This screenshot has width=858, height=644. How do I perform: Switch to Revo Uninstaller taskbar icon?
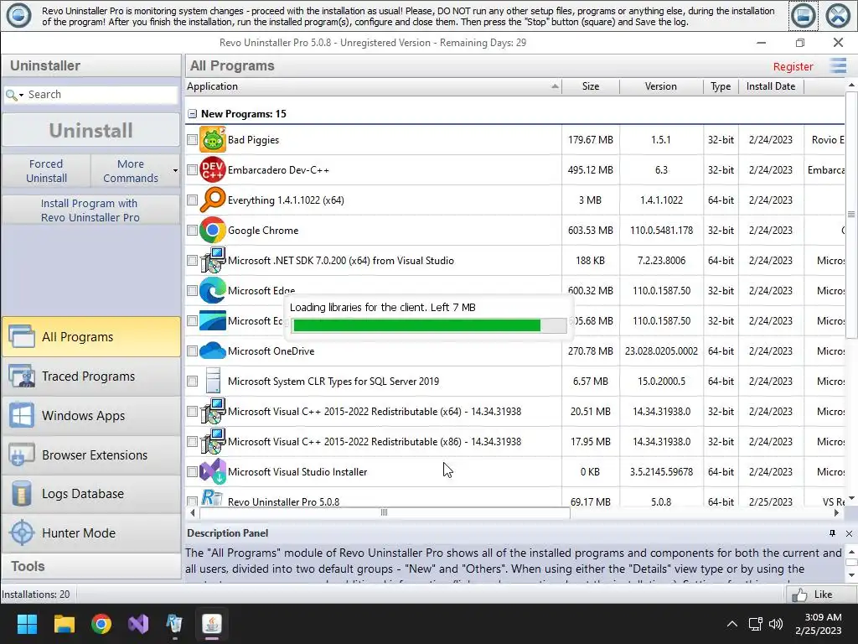pyautogui.click(x=174, y=624)
